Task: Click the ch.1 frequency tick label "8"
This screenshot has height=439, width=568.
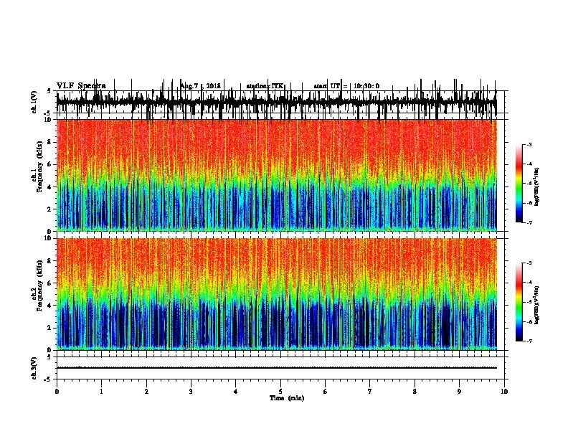Action: point(50,142)
